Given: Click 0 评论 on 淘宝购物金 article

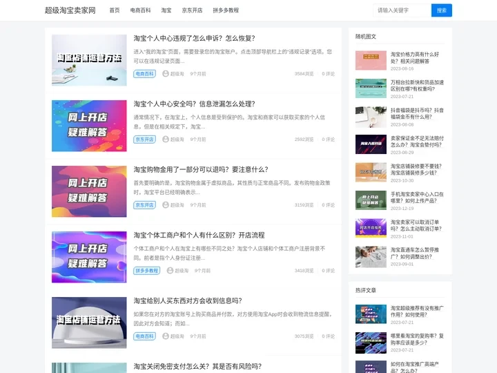Looking at the screenshot, I should click(328, 205).
